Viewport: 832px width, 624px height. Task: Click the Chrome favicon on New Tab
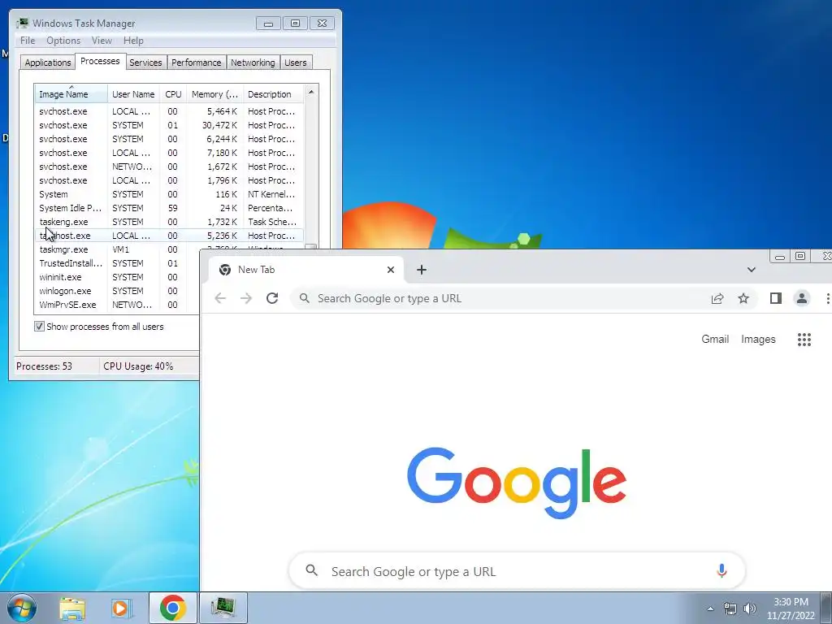coord(225,270)
